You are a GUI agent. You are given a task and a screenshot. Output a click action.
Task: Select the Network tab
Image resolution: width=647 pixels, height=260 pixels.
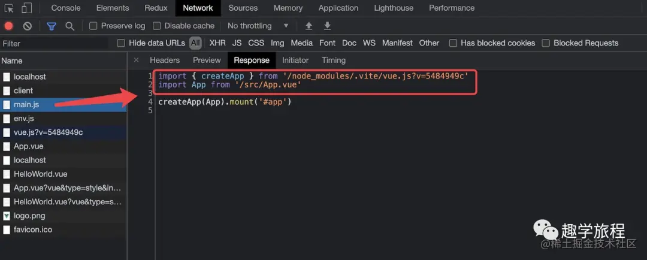click(x=198, y=8)
